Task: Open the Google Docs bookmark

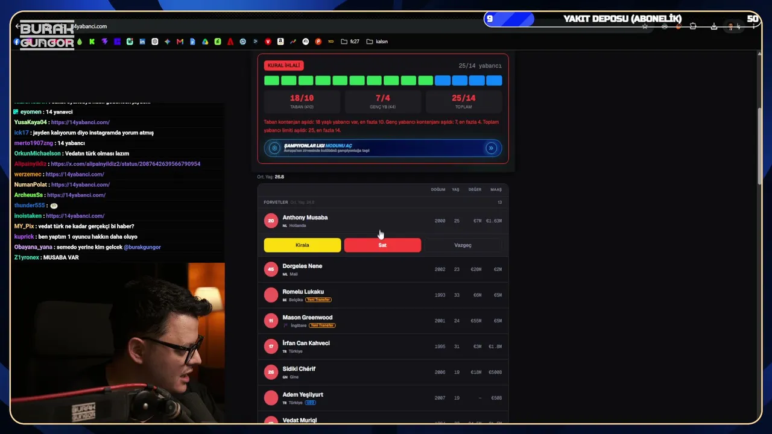Action: 192,42
